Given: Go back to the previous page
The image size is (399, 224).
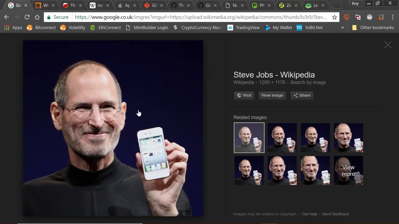Looking at the screenshot, I should pos(7,17).
